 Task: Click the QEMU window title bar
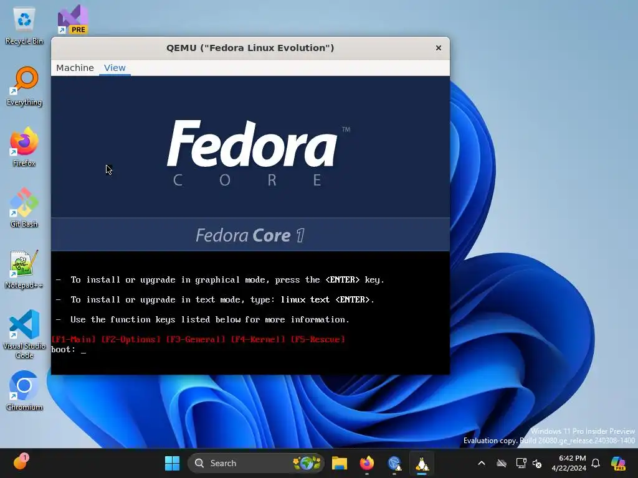point(250,48)
